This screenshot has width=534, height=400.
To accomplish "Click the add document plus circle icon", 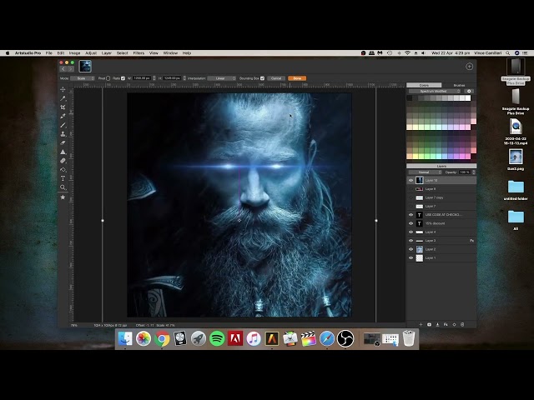I will (469, 67).
